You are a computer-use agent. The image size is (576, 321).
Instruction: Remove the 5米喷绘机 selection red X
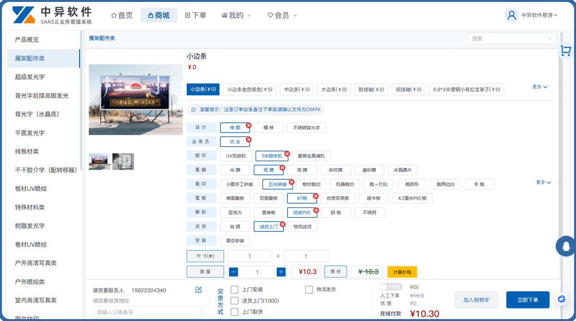(x=287, y=154)
